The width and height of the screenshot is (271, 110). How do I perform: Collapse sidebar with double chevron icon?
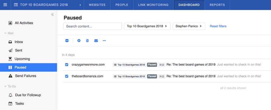pyautogui.click(x=52, y=15)
